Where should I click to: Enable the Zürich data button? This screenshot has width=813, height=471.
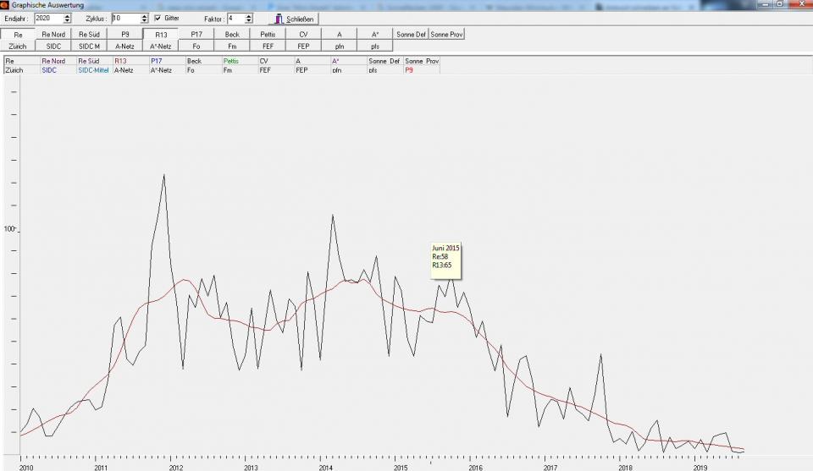pos(18,47)
